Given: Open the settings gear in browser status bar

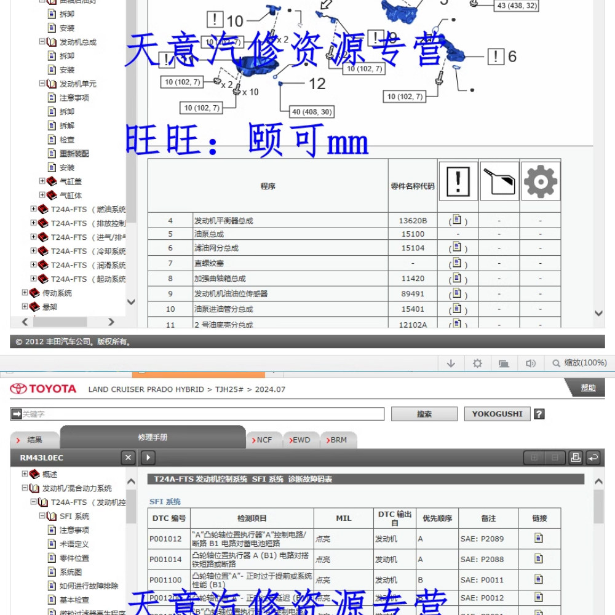Looking at the screenshot, I should point(477,363).
